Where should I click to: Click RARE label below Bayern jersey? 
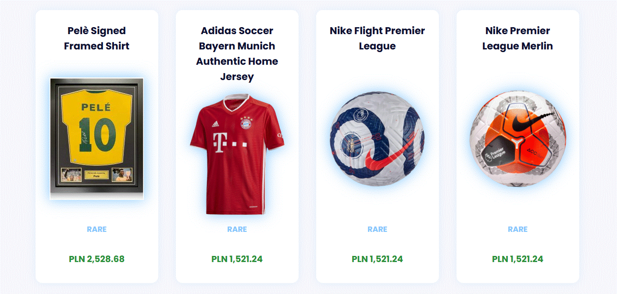pyautogui.click(x=237, y=229)
